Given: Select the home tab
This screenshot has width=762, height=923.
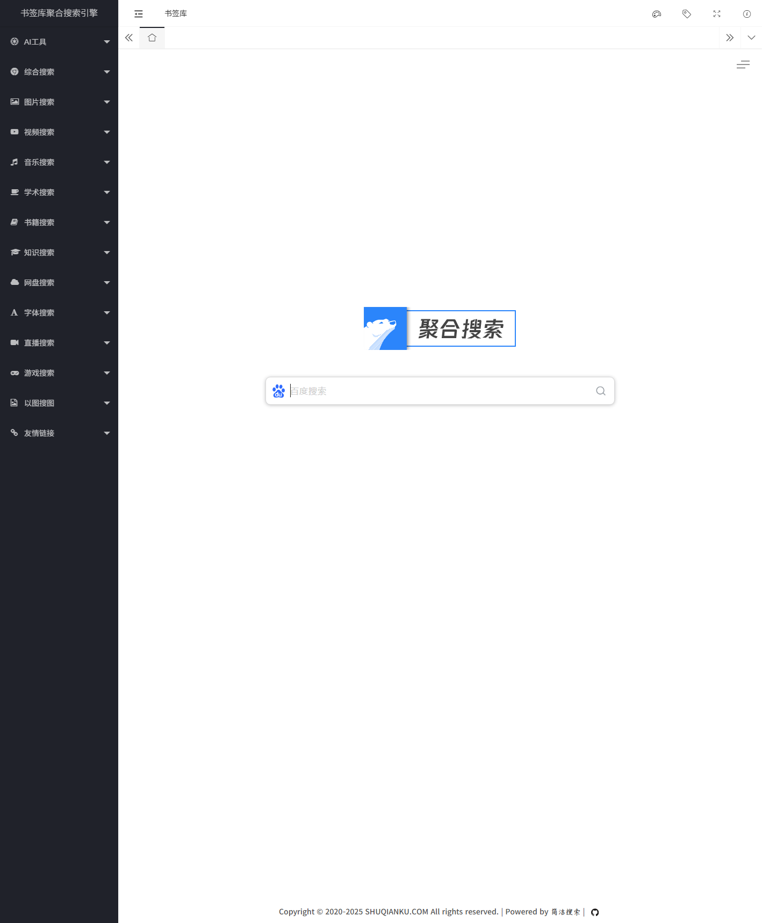Looking at the screenshot, I should pyautogui.click(x=152, y=38).
